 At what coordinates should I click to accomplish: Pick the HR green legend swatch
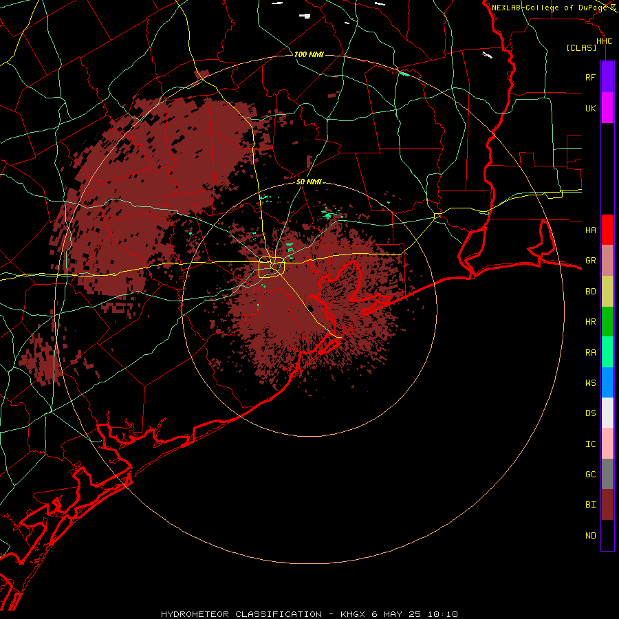(607, 322)
